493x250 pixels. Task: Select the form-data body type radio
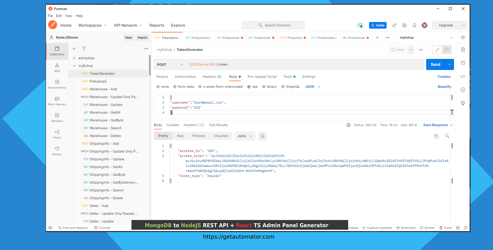coord(175,87)
